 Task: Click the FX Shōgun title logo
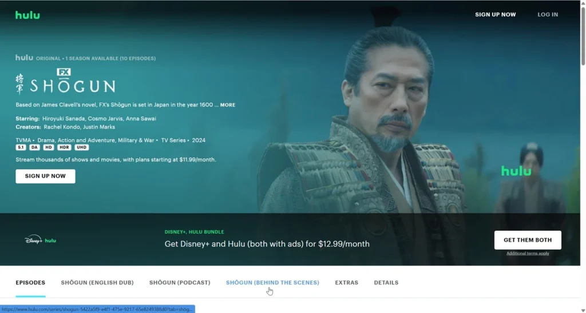tap(65, 81)
